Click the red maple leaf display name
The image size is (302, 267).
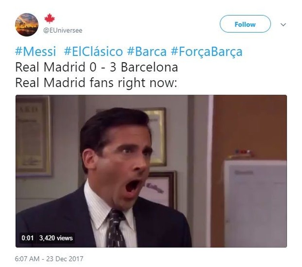pos(50,19)
